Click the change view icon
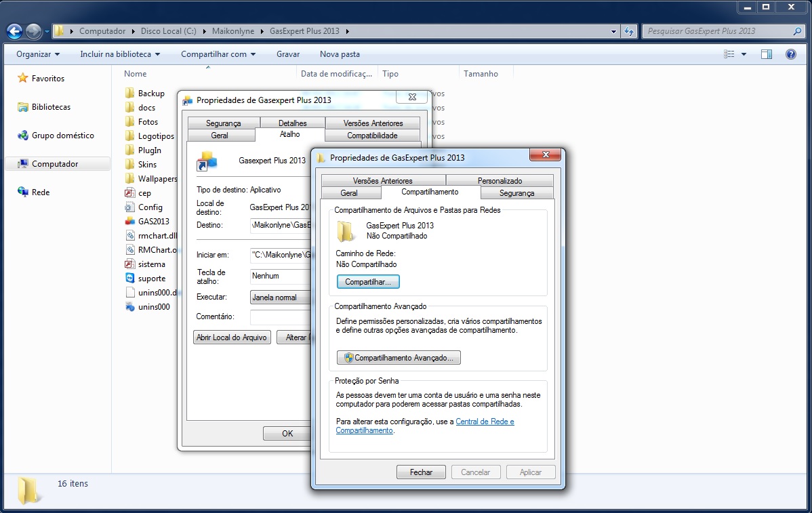Screen dimensions: 812x513 pos(729,54)
